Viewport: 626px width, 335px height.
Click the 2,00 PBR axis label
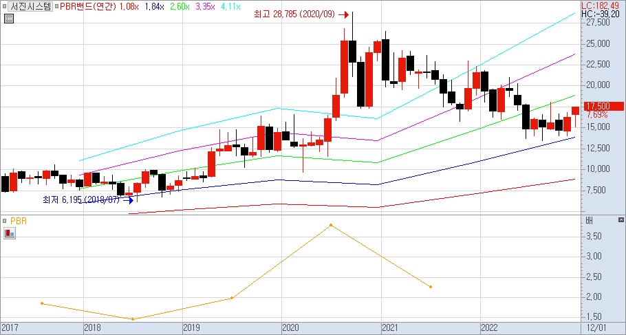coord(594,296)
